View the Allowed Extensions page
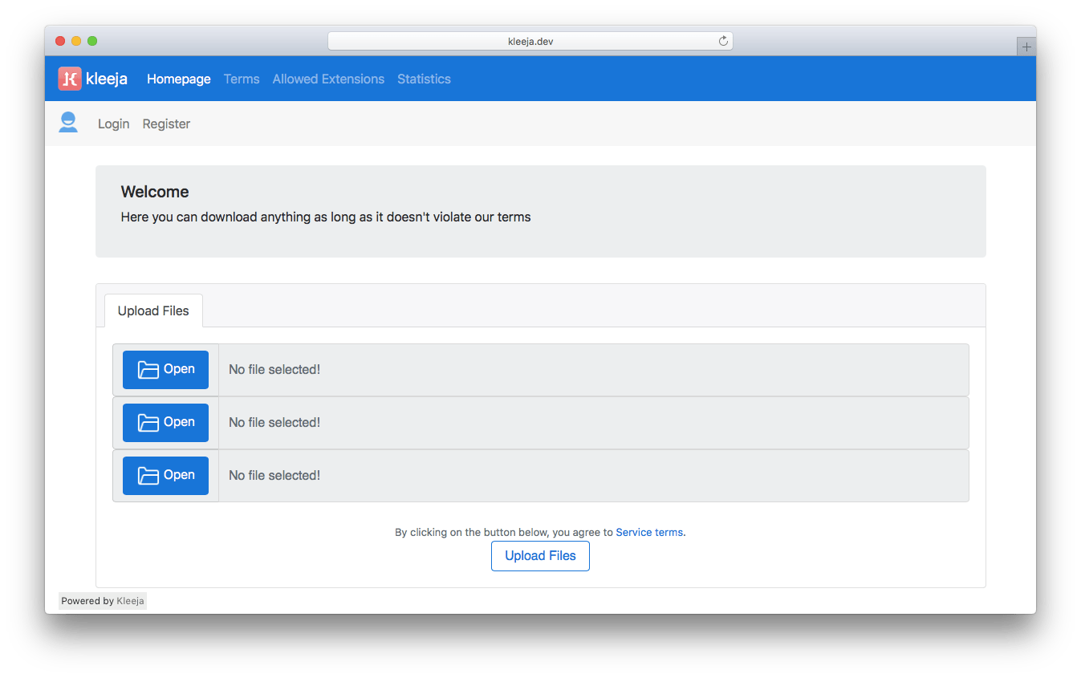 pos(328,79)
